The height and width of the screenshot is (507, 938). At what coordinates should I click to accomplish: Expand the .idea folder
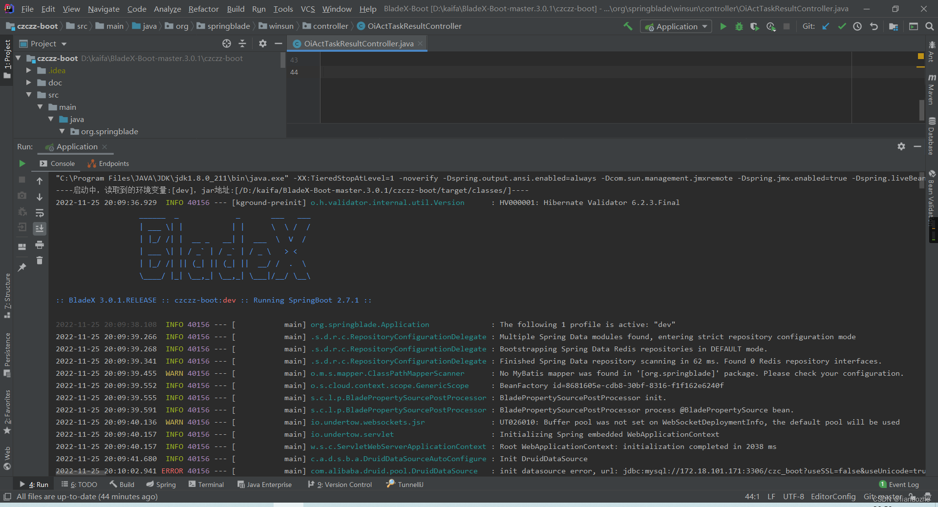pyautogui.click(x=29, y=70)
